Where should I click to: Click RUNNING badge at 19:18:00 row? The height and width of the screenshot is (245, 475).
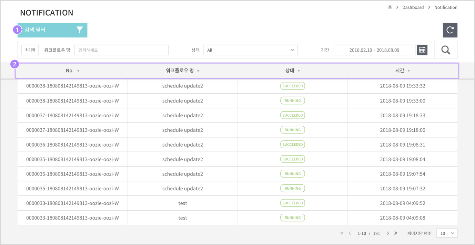(x=293, y=130)
